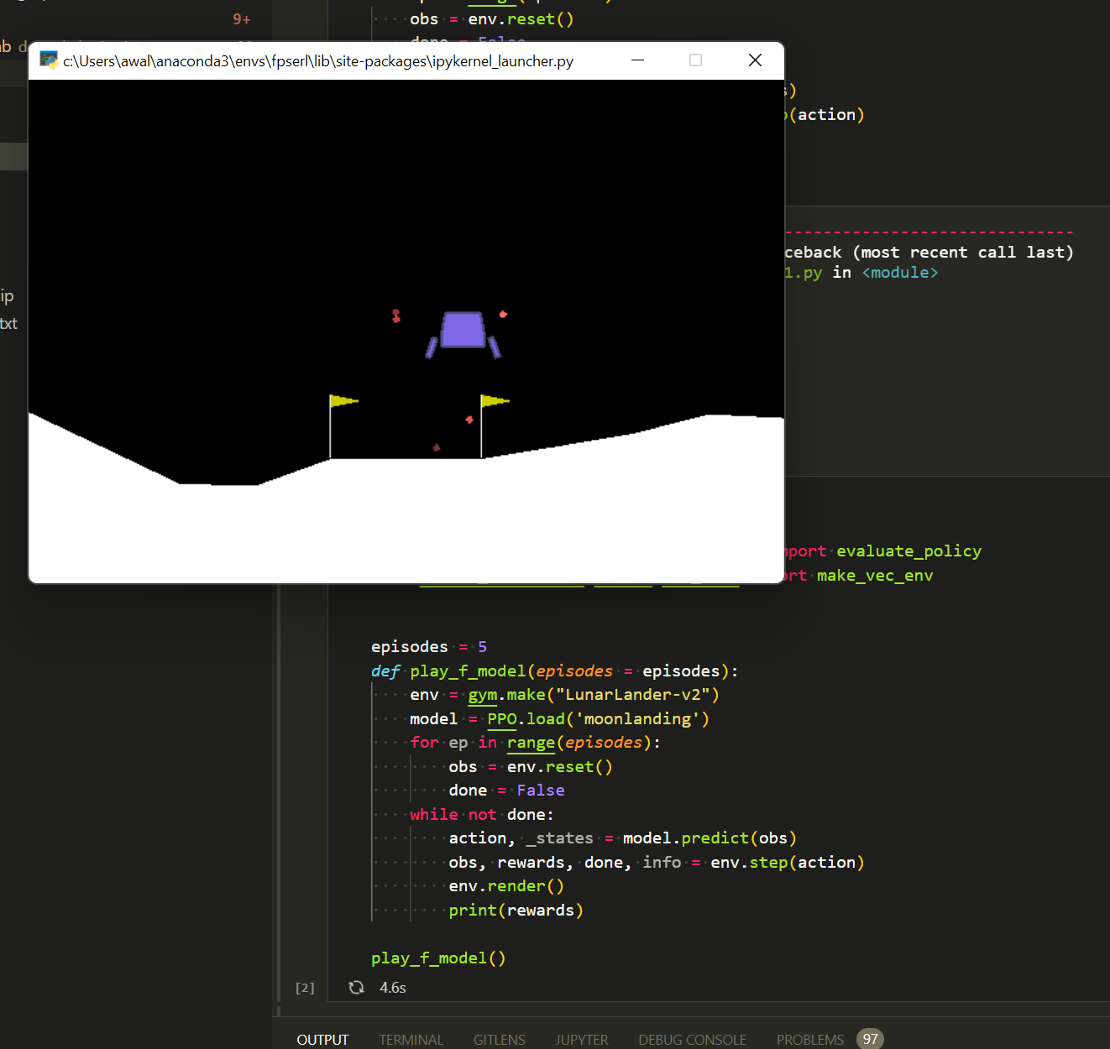Select the txt file in the sidebar
This screenshot has height=1049, width=1110.
[x=8, y=323]
